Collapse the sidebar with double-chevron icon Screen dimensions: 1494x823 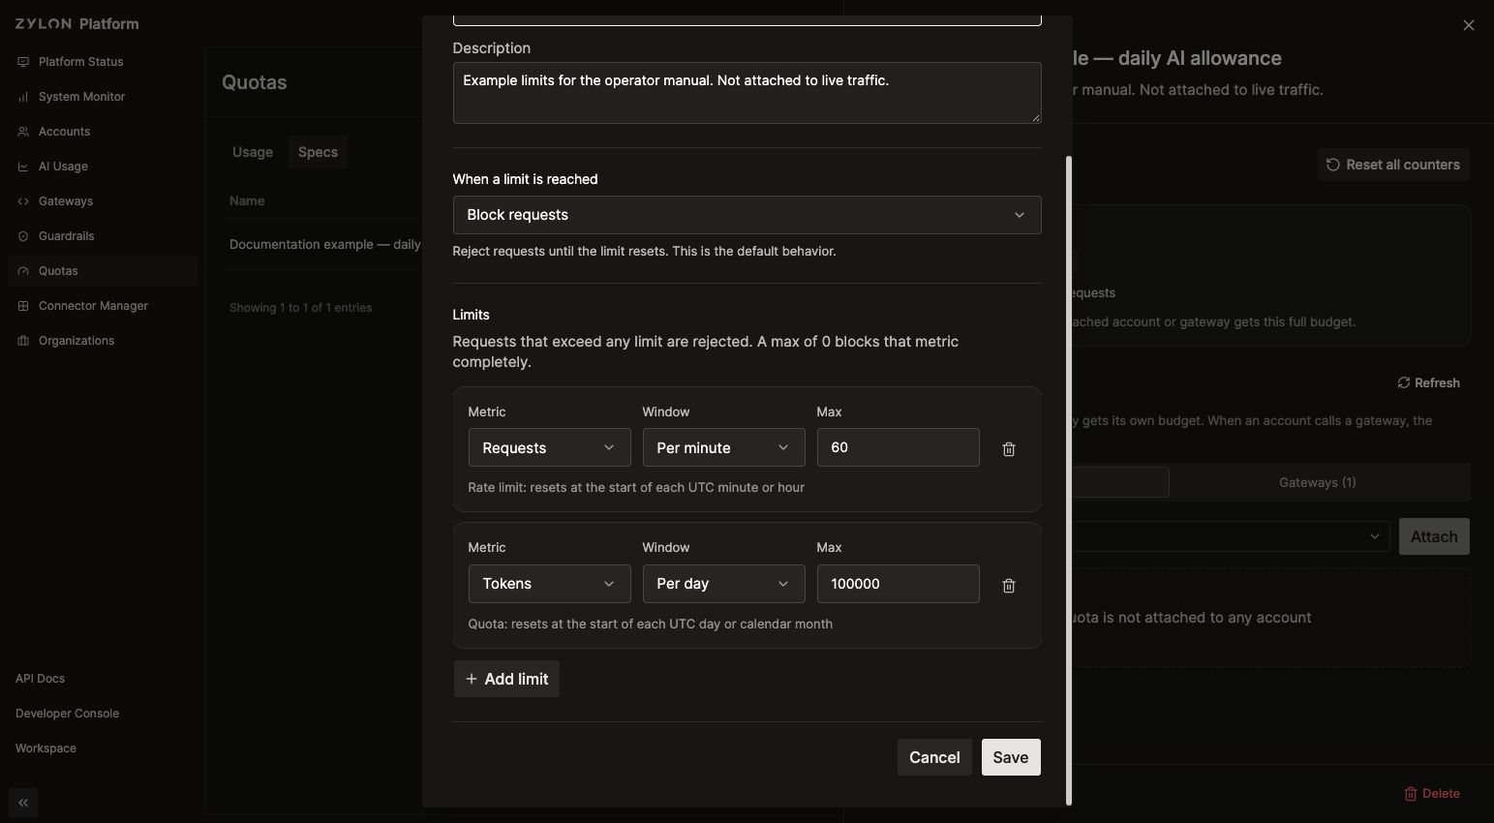[x=23, y=803]
